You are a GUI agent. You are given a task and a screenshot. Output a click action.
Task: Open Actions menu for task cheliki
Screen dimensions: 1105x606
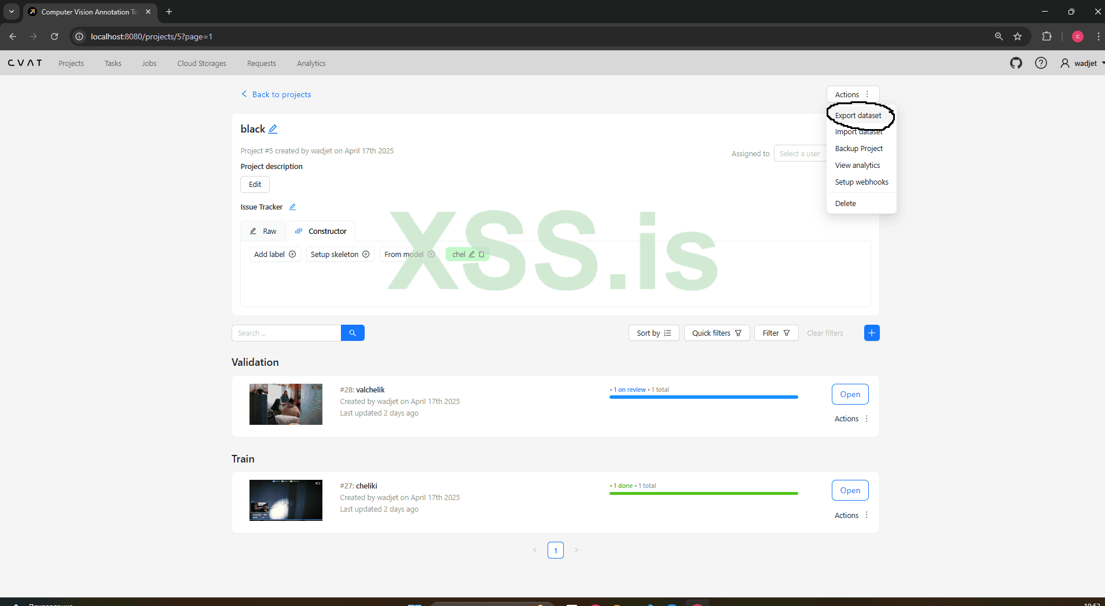click(851, 515)
